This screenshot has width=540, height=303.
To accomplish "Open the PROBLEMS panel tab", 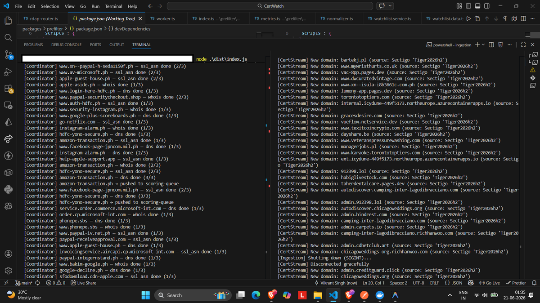I will point(33,45).
